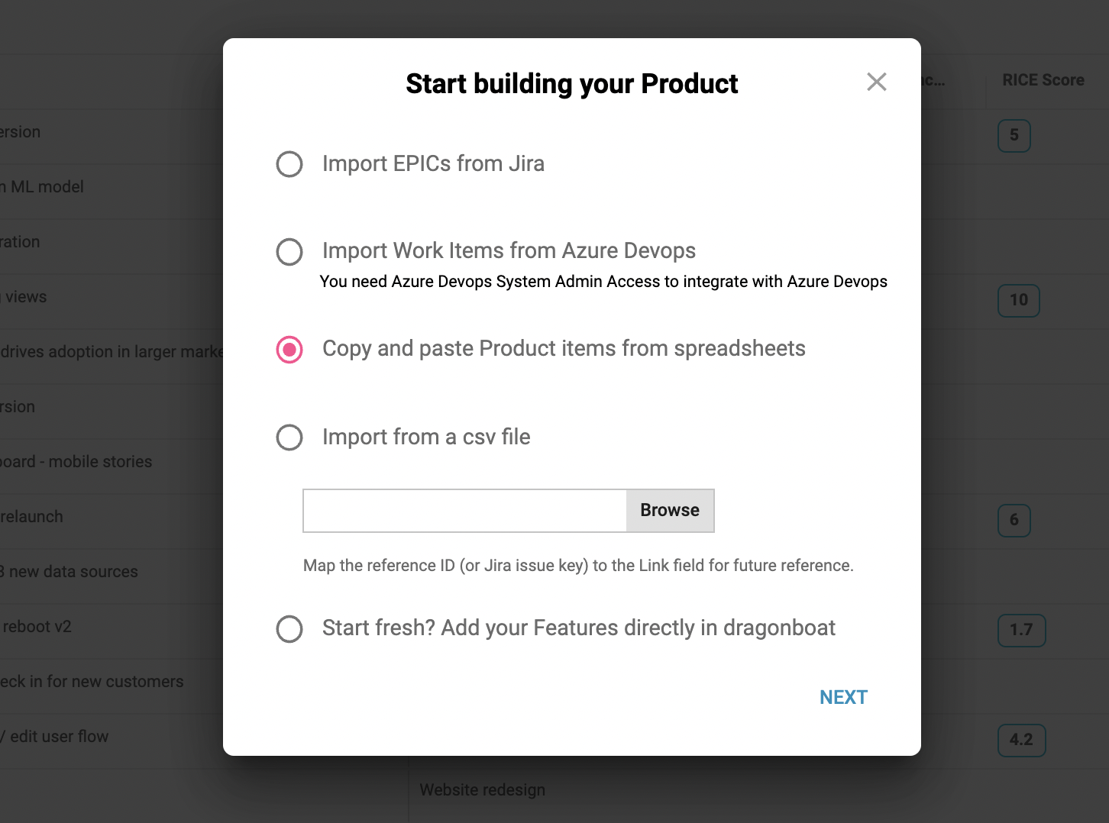This screenshot has height=823, width=1109.
Task: Choose Import Work Items from Azure Devops
Action: coord(289,252)
